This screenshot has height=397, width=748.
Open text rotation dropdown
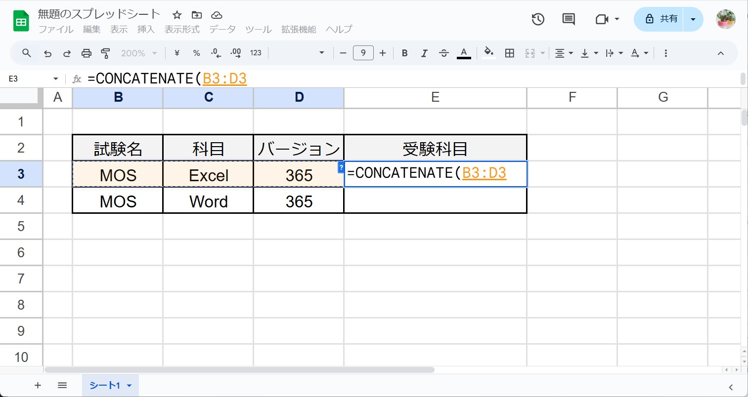point(639,53)
